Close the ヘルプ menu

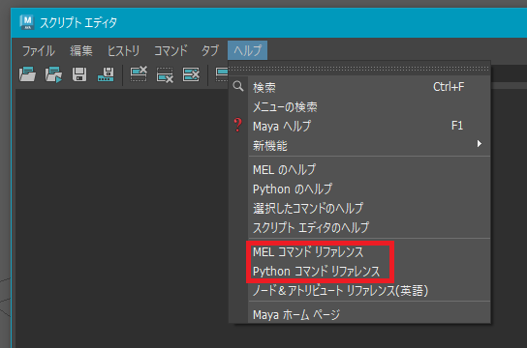point(248,50)
